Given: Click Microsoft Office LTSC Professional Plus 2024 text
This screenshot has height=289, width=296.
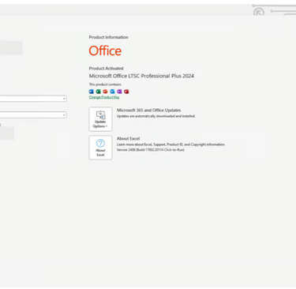Looking at the screenshot, I should (x=141, y=76).
